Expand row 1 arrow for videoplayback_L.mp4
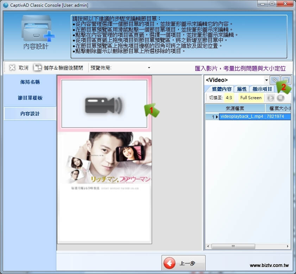Image resolution: width=296 pixels, height=274 pixels. tap(216, 116)
